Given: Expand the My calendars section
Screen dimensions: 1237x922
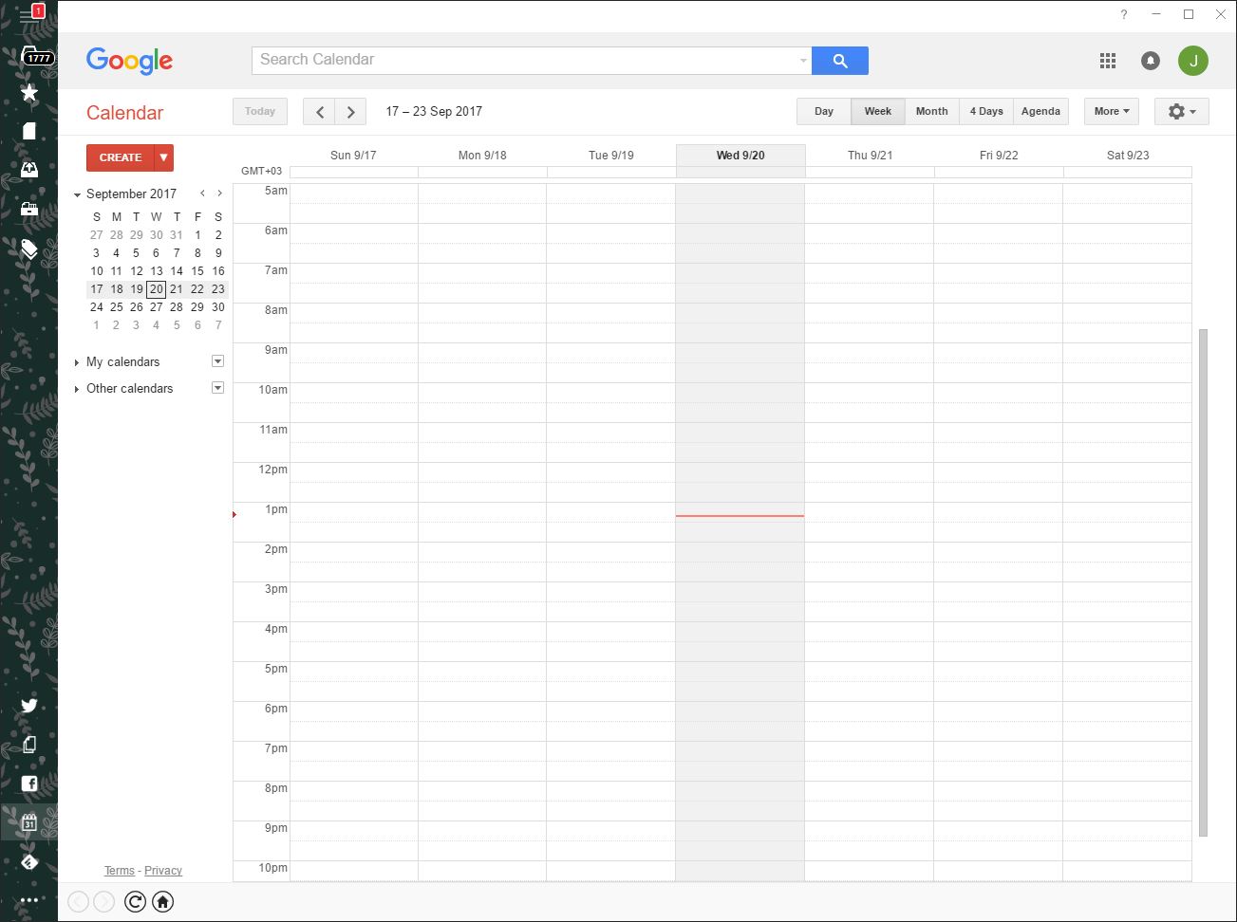Looking at the screenshot, I should [77, 361].
